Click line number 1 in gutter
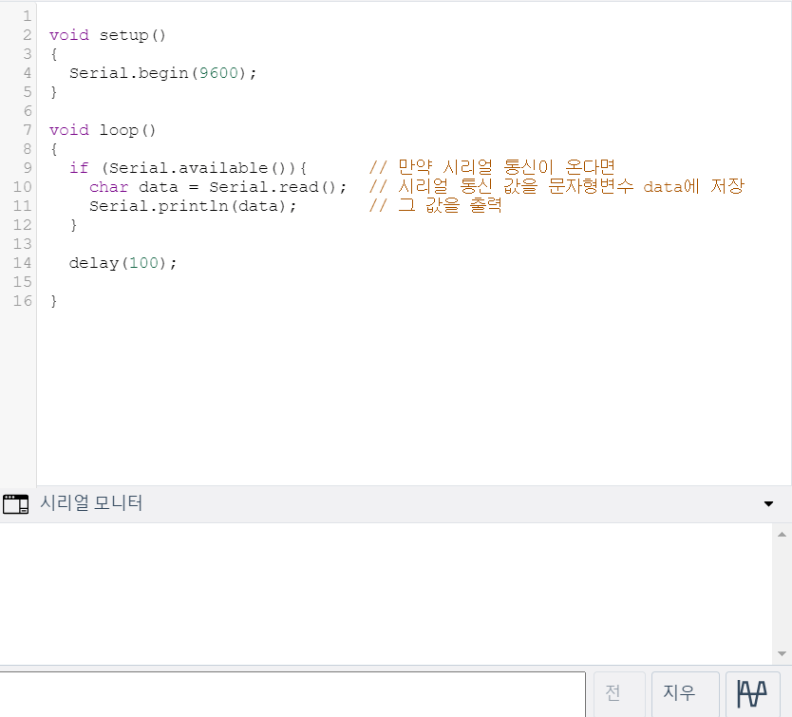Image resolution: width=792 pixels, height=717 pixels. pos(28,16)
